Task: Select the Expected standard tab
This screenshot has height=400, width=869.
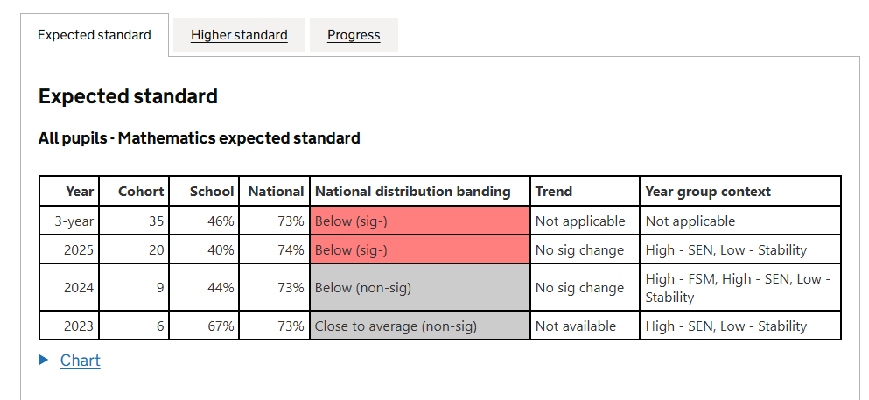Action: tap(95, 35)
